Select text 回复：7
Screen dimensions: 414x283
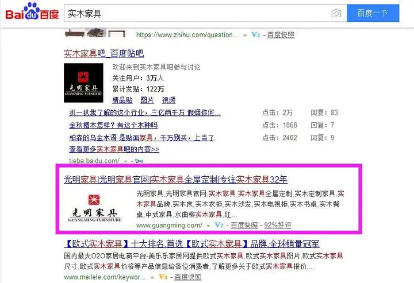[x=323, y=125]
